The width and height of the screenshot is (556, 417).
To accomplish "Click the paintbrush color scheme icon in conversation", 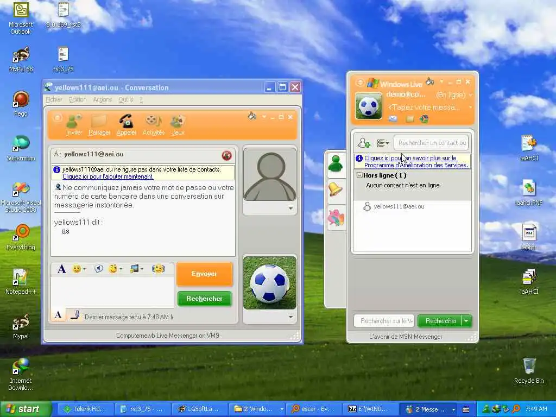I will click(x=252, y=116).
